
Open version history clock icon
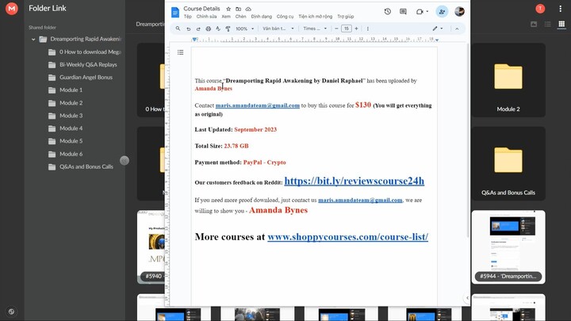387,12
